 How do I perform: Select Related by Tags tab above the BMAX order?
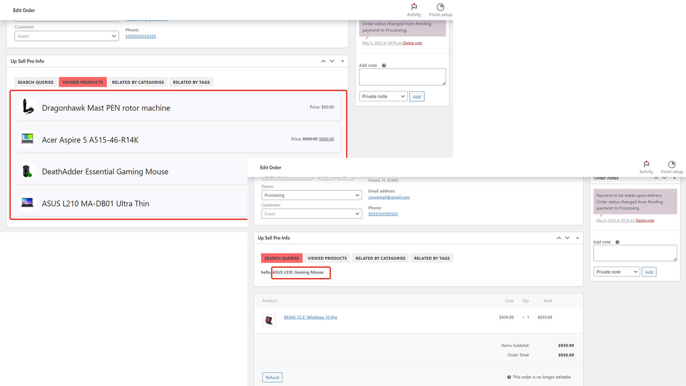click(431, 258)
